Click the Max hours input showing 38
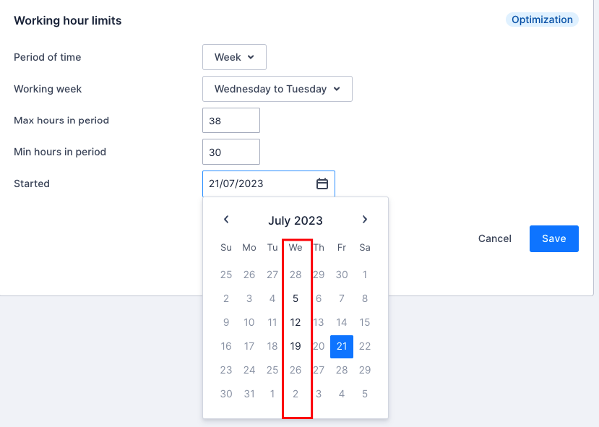The height and width of the screenshot is (427, 599). click(230, 120)
